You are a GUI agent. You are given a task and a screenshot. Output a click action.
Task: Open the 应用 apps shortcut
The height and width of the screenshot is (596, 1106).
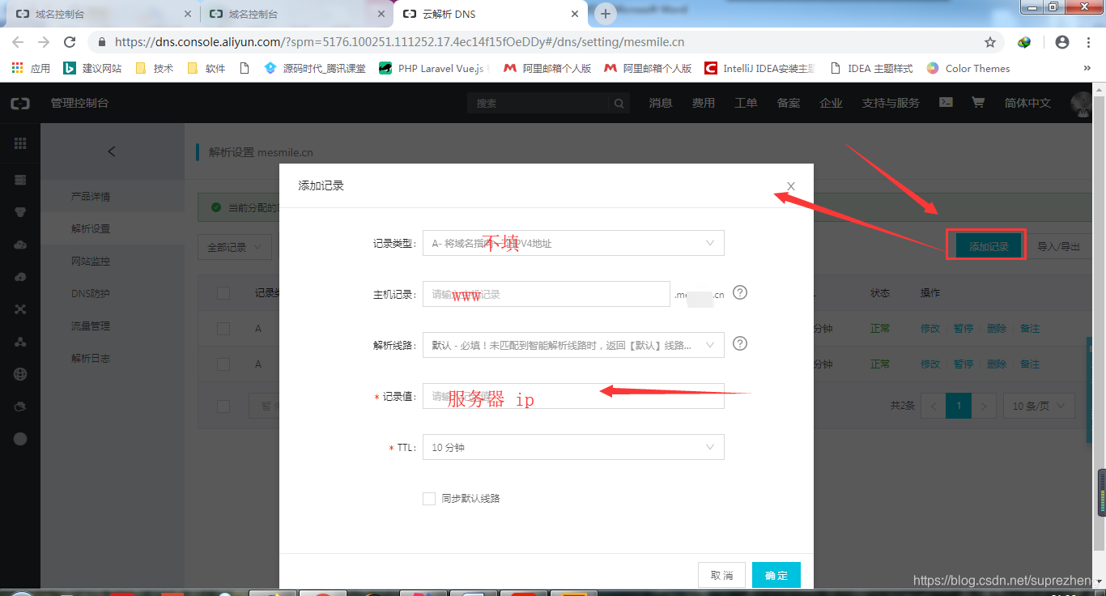pyautogui.click(x=31, y=68)
